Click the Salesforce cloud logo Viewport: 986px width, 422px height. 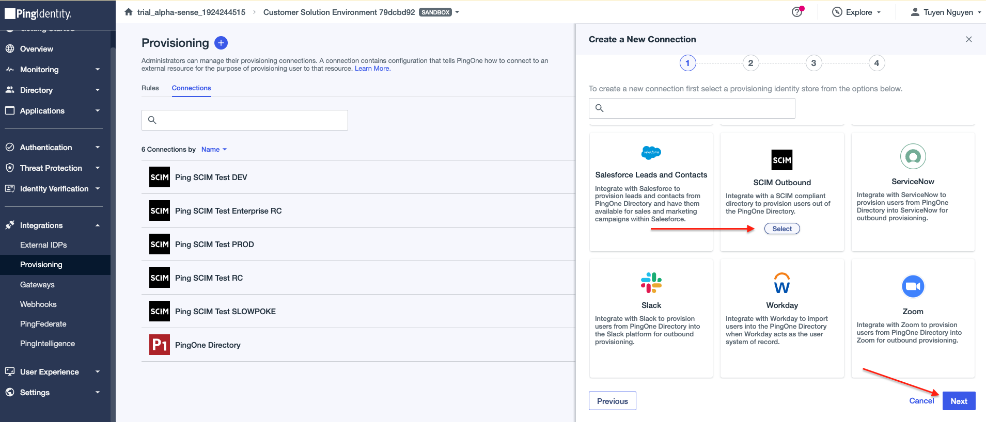click(651, 153)
